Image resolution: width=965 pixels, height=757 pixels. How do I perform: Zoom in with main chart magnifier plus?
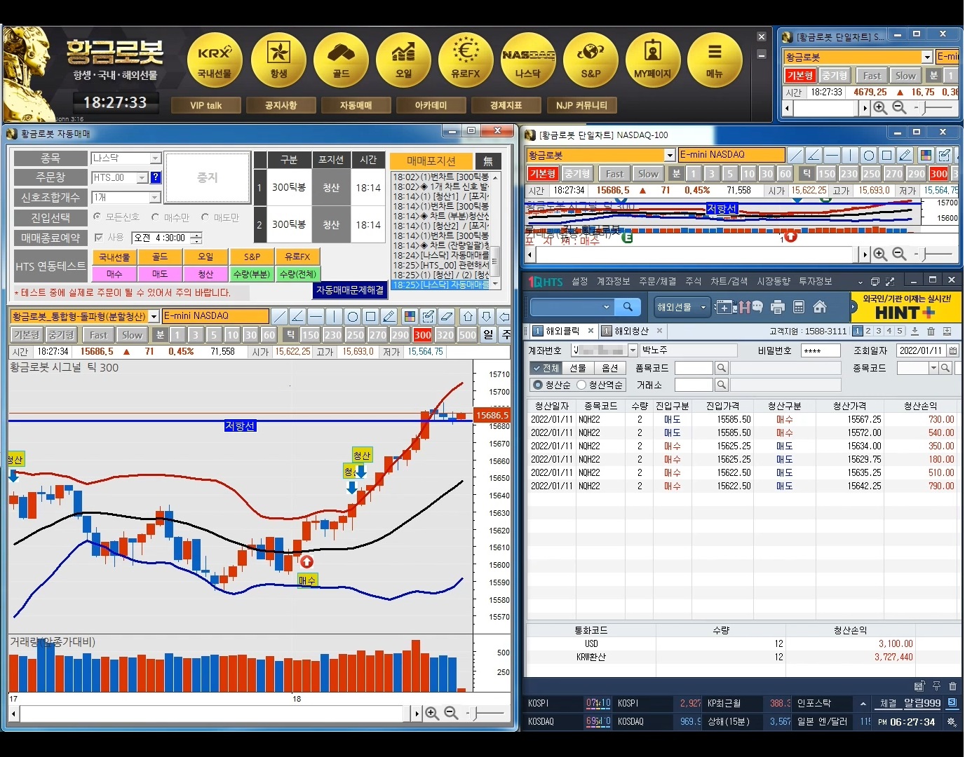432,713
